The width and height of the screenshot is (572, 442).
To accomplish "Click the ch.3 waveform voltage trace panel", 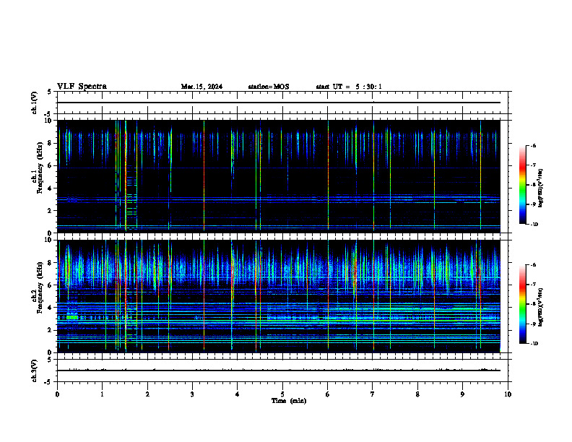I will click(x=282, y=370).
